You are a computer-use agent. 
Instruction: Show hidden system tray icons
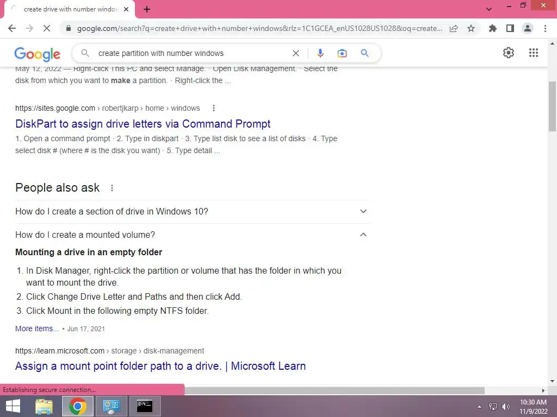coord(479,407)
